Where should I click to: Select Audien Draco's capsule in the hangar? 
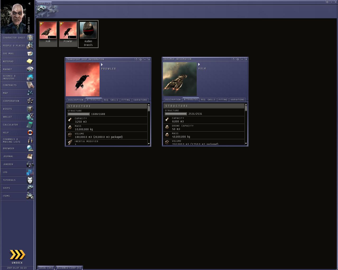tap(88, 34)
